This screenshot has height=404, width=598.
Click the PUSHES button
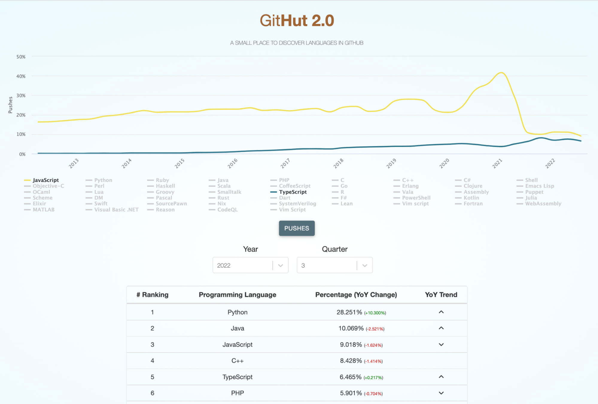(296, 228)
